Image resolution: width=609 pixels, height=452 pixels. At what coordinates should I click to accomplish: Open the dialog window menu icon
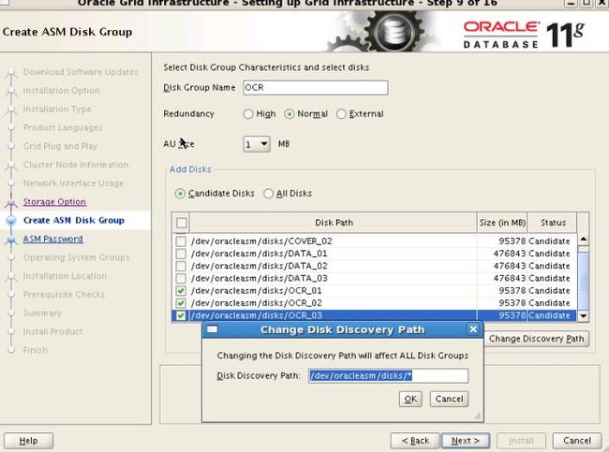coord(212,329)
